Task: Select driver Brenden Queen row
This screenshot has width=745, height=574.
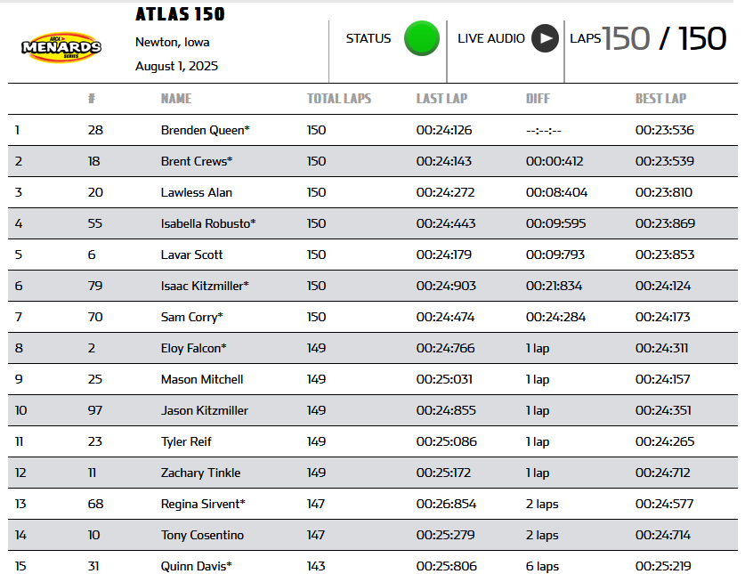Action: click(372, 130)
